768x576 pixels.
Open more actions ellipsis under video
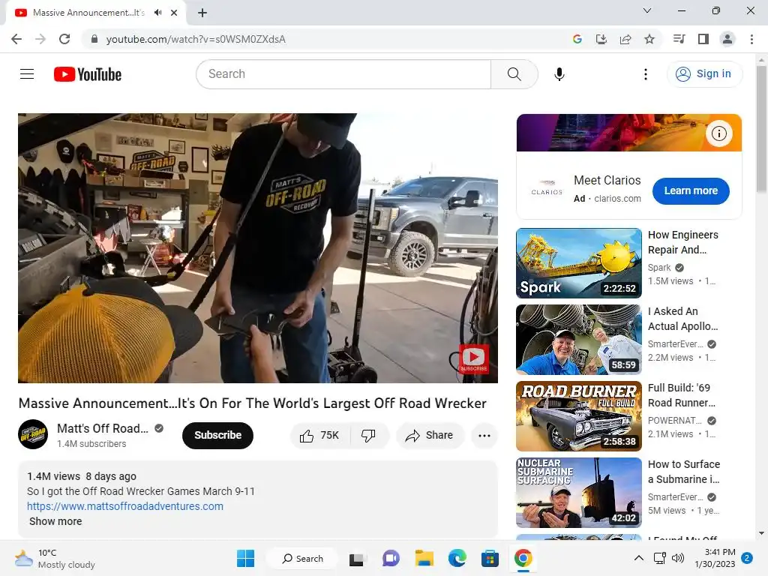pos(484,436)
